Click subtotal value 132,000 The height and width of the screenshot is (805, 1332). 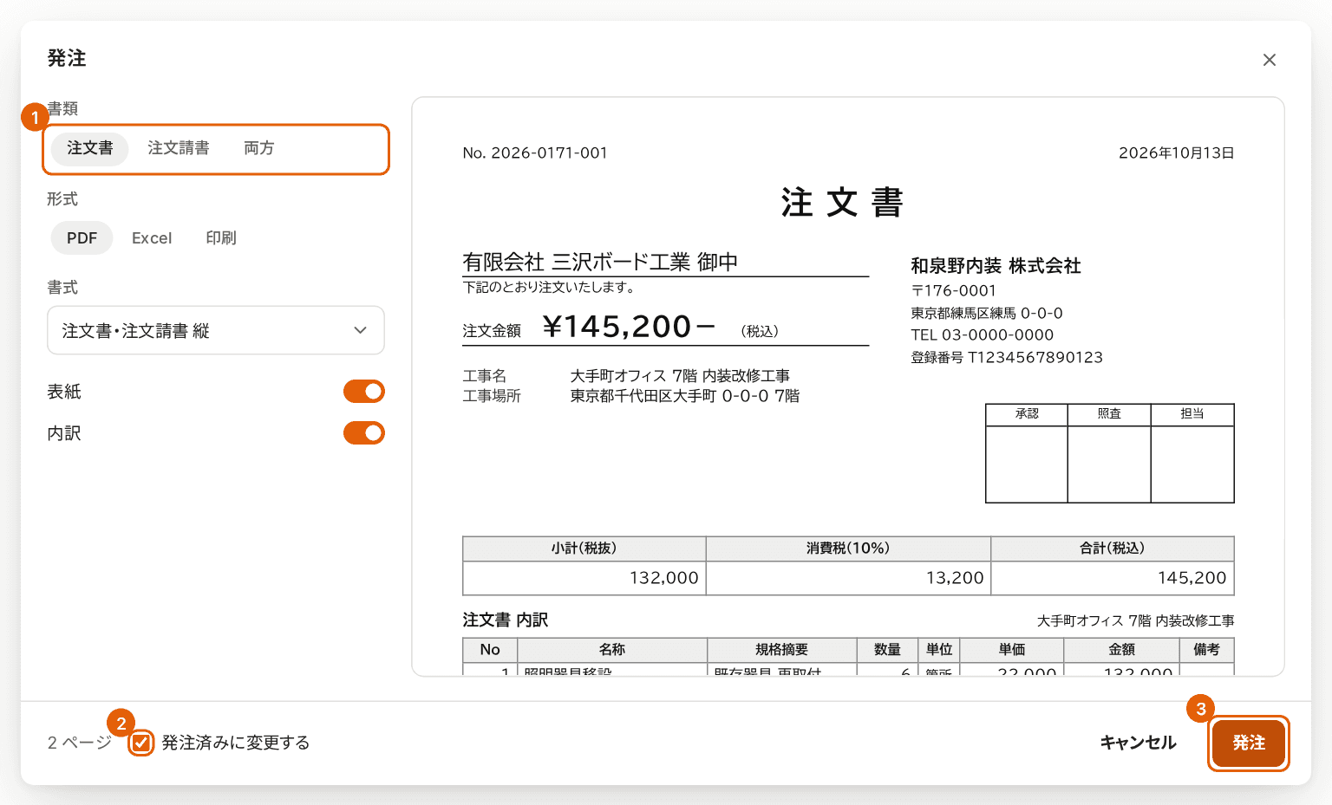664,578
